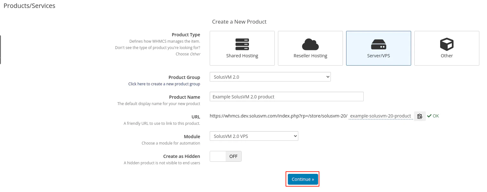Copy the product URL using the clipboard icon

(x=420, y=116)
